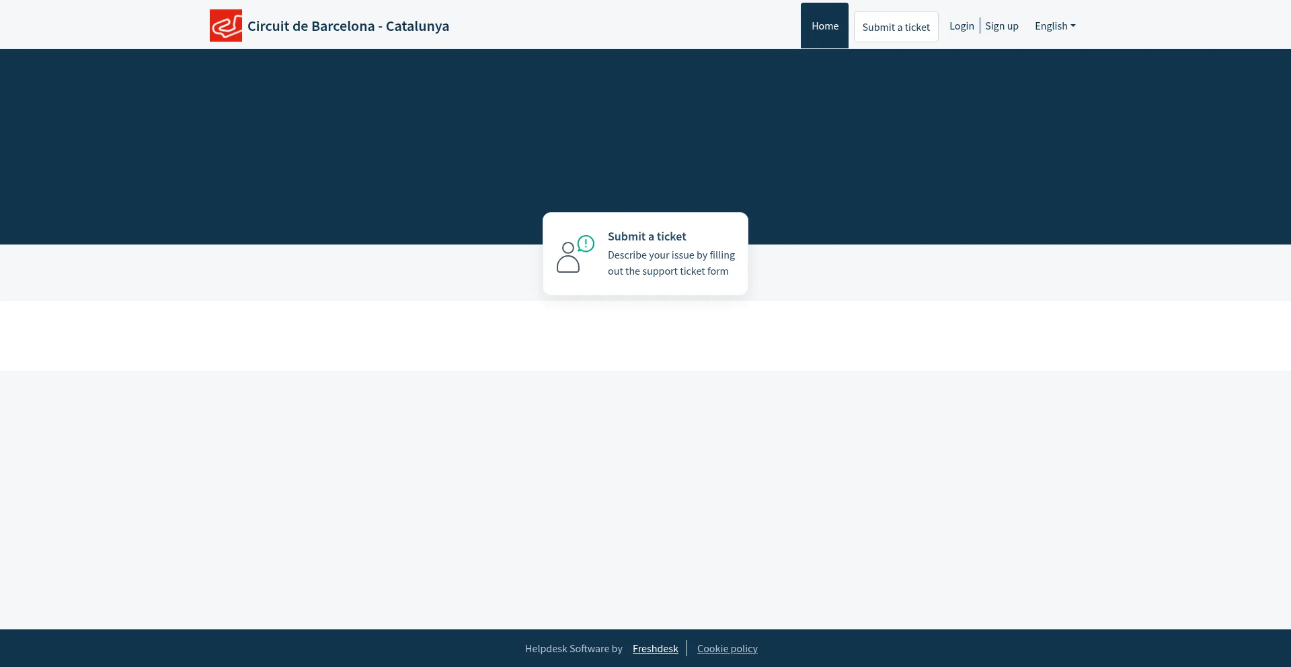The height and width of the screenshot is (667, 1291).
Task: Switch to the Home tab
Action: pyautogui.click(x=824, y=26)
